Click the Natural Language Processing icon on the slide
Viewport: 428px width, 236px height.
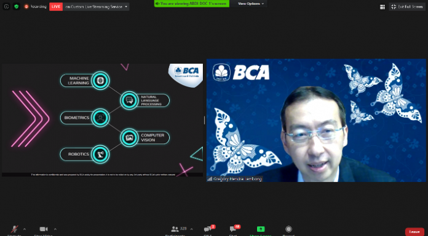(x=129, y=101)
